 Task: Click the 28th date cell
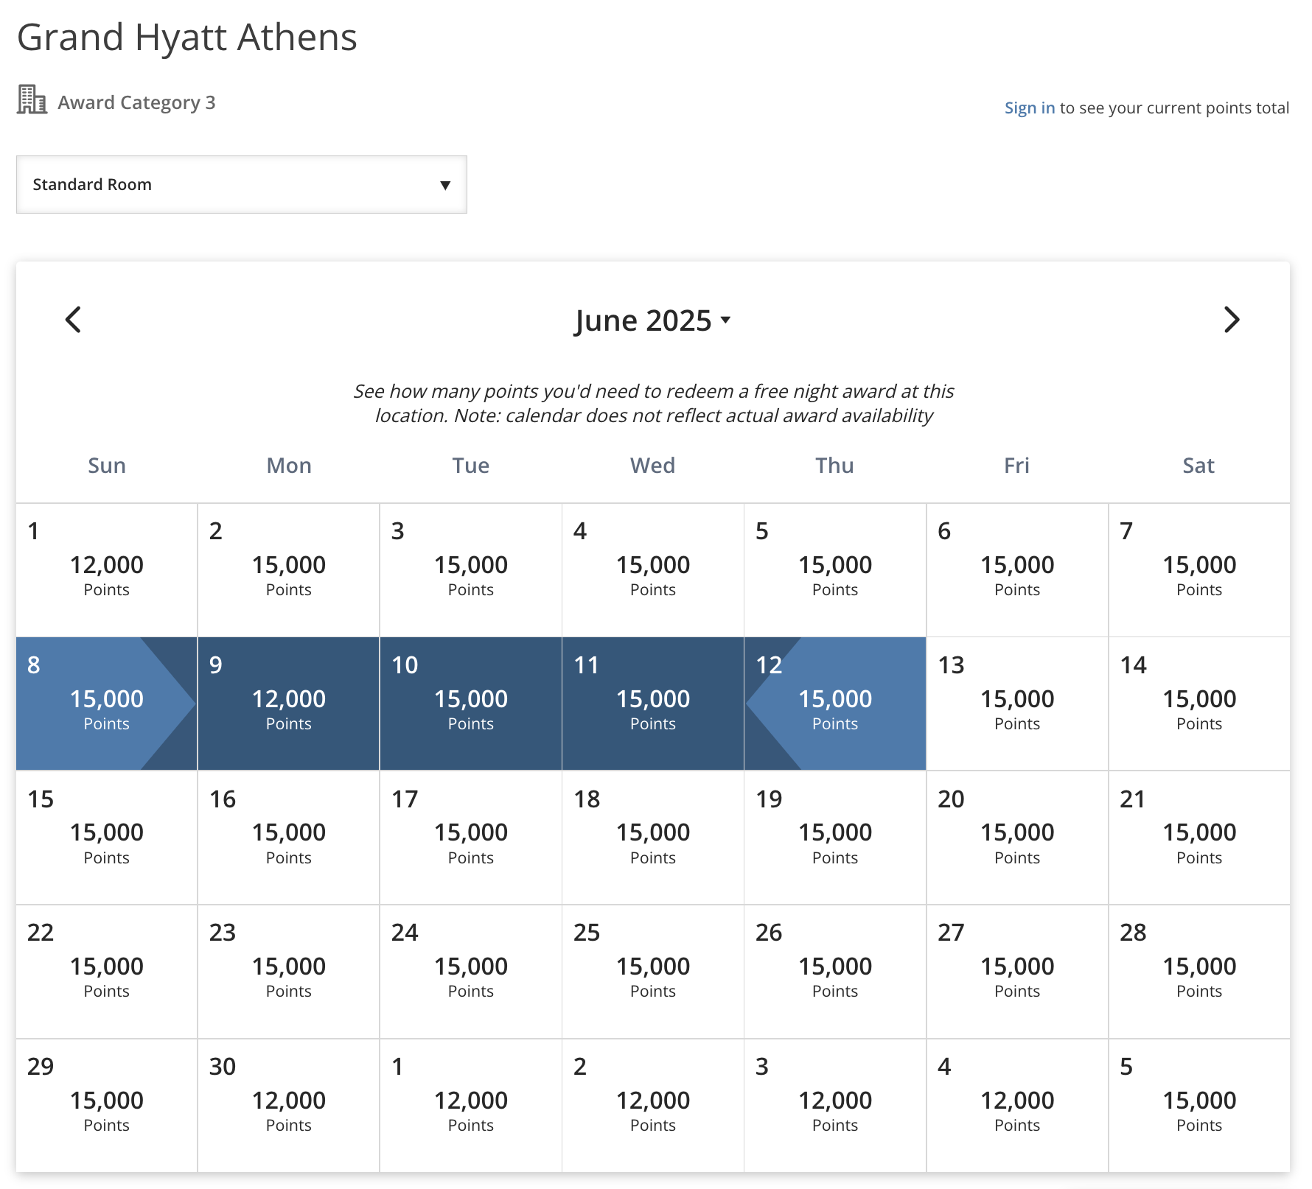[1199, 972]
